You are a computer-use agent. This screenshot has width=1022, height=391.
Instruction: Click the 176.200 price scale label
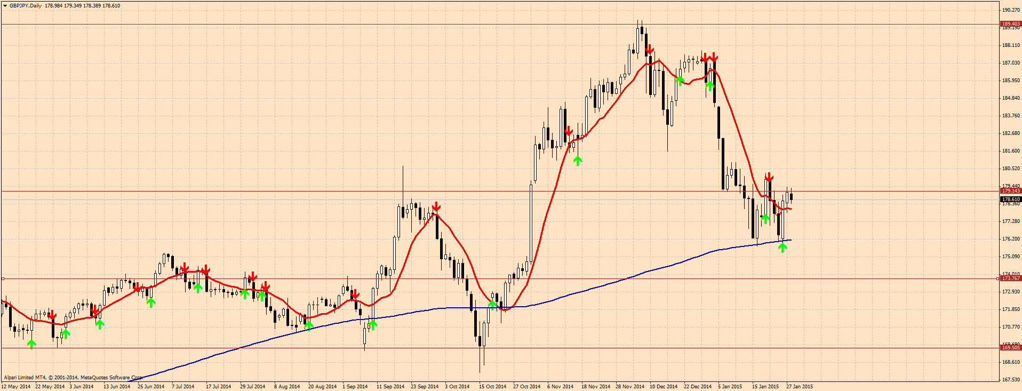pyautogui.click(x=1011, y=239)
